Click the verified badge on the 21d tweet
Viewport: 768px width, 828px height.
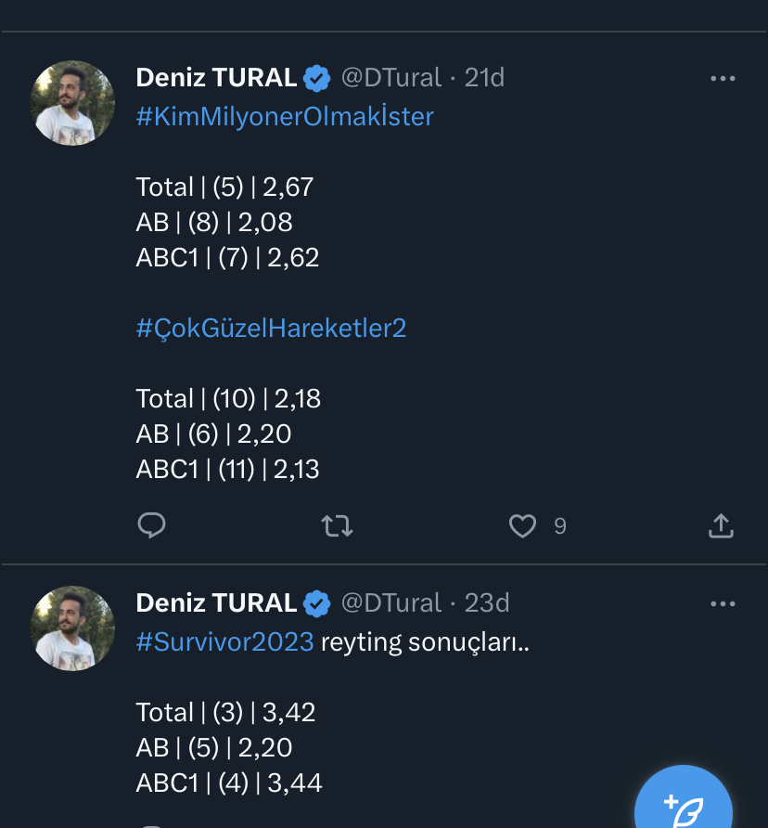(x=317, y=78)
